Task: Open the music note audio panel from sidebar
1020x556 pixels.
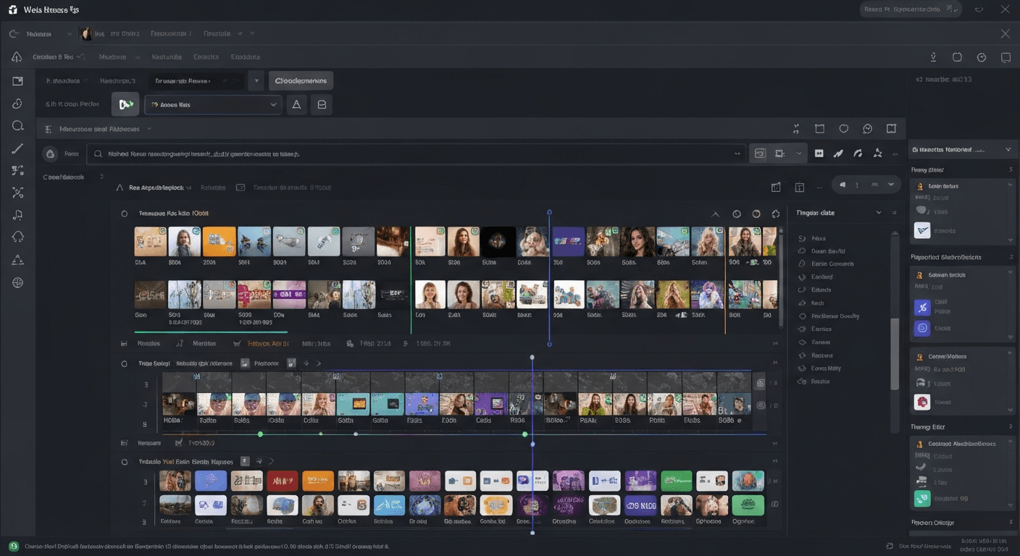Action: click(17, 214)
